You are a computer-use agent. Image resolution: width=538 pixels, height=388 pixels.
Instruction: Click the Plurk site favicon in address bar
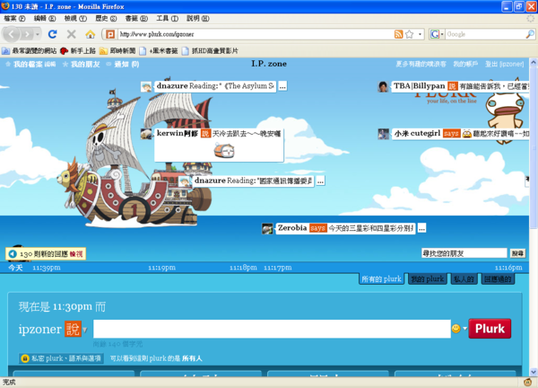coord(110,34)
